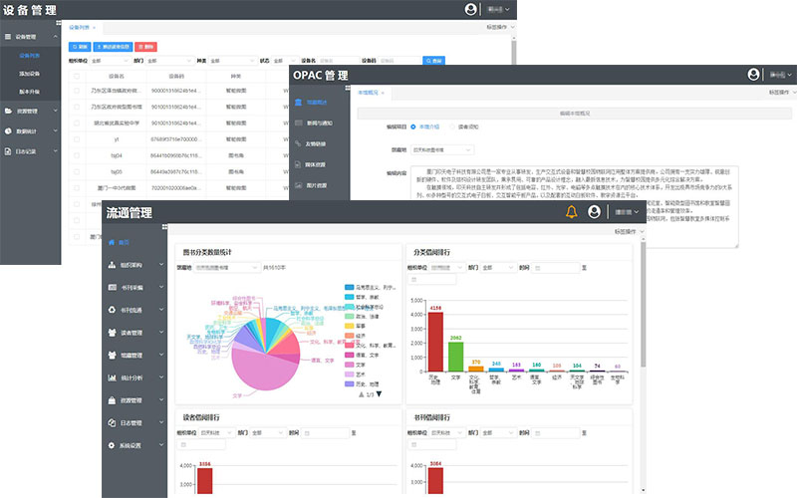Check the checkbox of device row yt
Viewport: 797px width, 498px height.
[77, 139]
